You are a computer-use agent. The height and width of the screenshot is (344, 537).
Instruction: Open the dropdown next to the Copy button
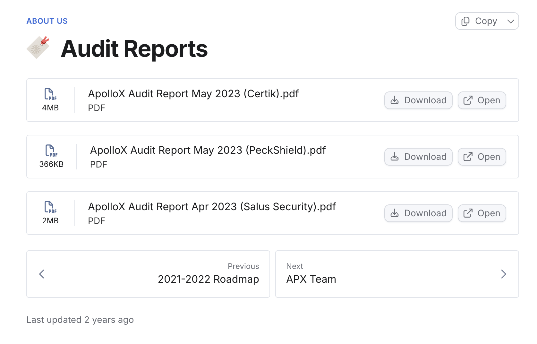click(510, 21)
